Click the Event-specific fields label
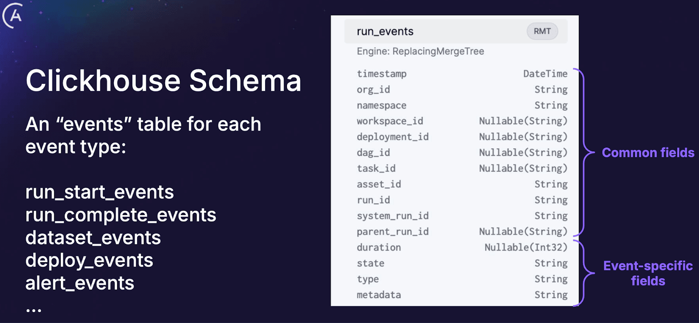Image resolution: width=699 pixels, height=323 pixels. click(647, 273)
